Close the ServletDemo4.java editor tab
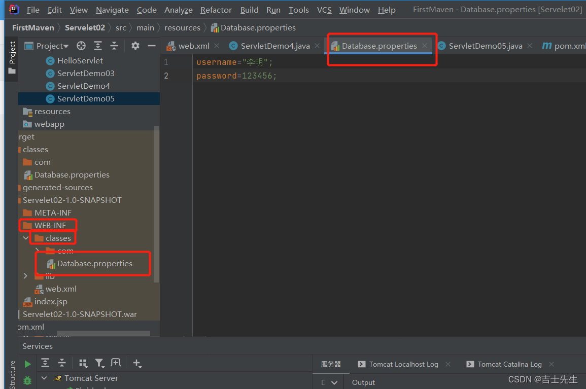This screenshot has height=389, width=586. tap(317, 46)
